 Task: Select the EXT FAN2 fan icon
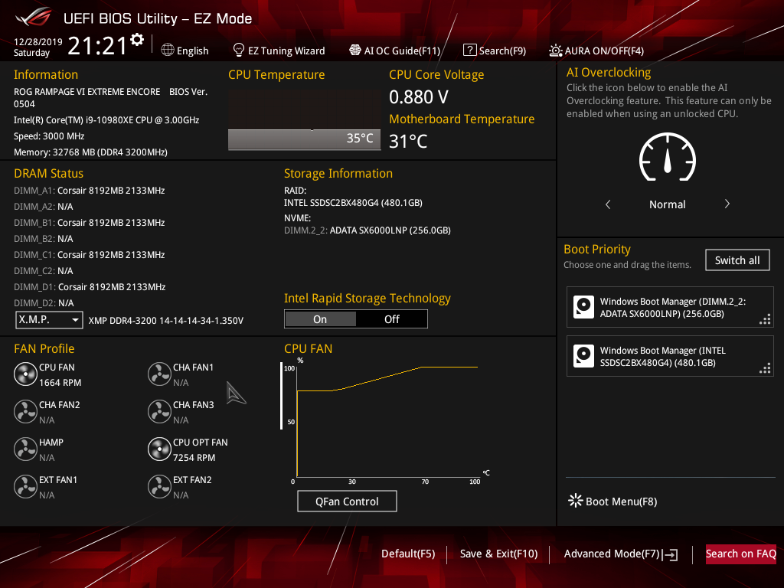coord(159,486)
